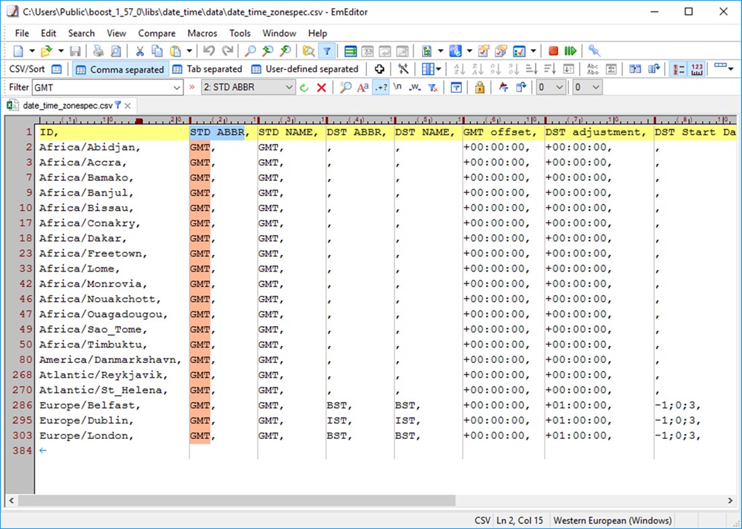
Task: Click the CSV/Sort table icon
Action: point(56,69)
